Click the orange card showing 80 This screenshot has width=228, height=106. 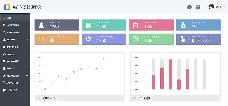pos(57,39)
